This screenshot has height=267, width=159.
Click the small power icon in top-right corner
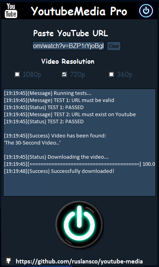[146, 11]
